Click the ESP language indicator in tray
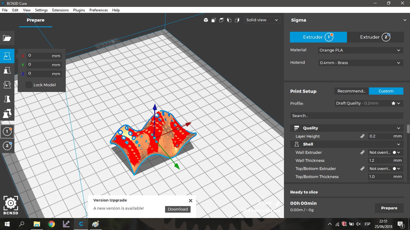The image size is (410, 230). pyautogui.click(x=367, y=224)
